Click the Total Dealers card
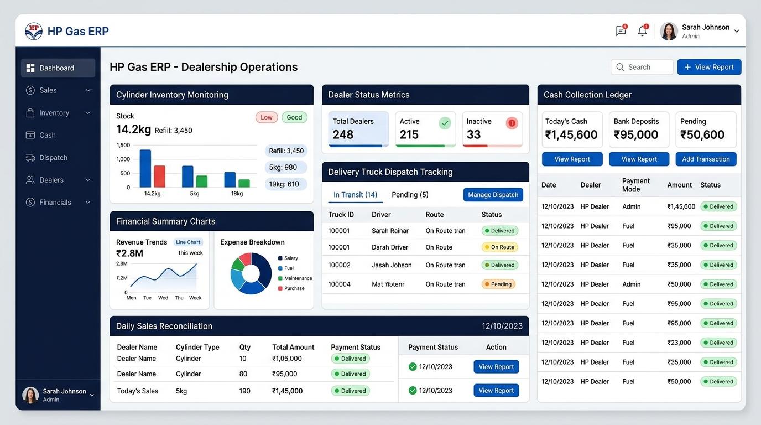 (x=358, y=129)
